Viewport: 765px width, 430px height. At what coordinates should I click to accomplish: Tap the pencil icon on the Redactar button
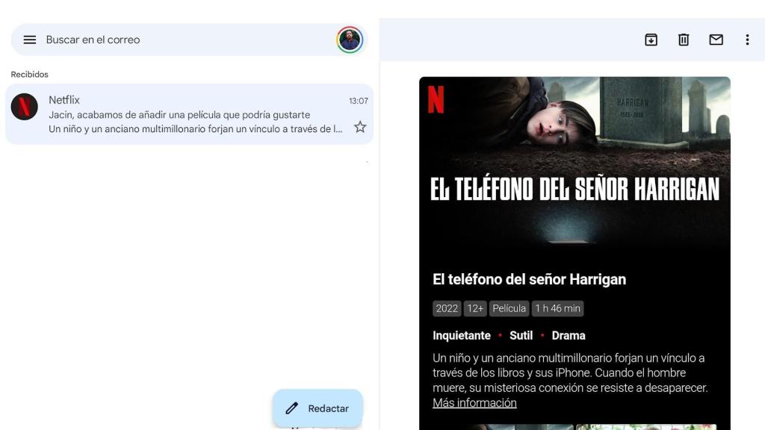coord(292,408)
